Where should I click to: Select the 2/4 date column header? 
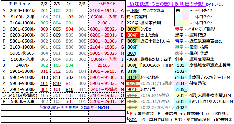70,4
